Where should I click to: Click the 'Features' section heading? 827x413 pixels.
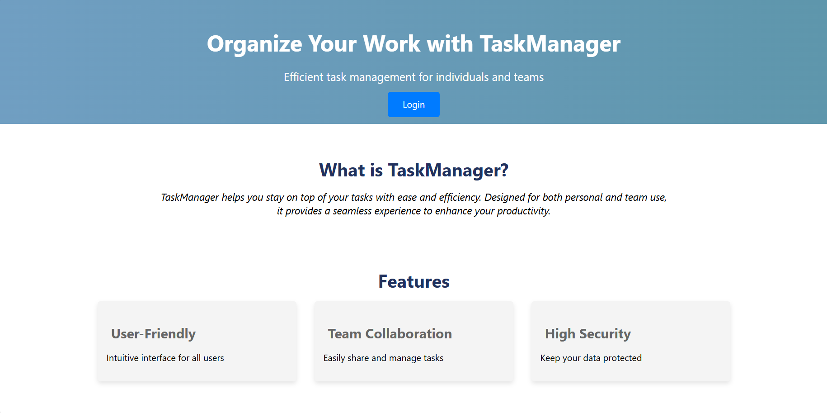coord(413,281)
